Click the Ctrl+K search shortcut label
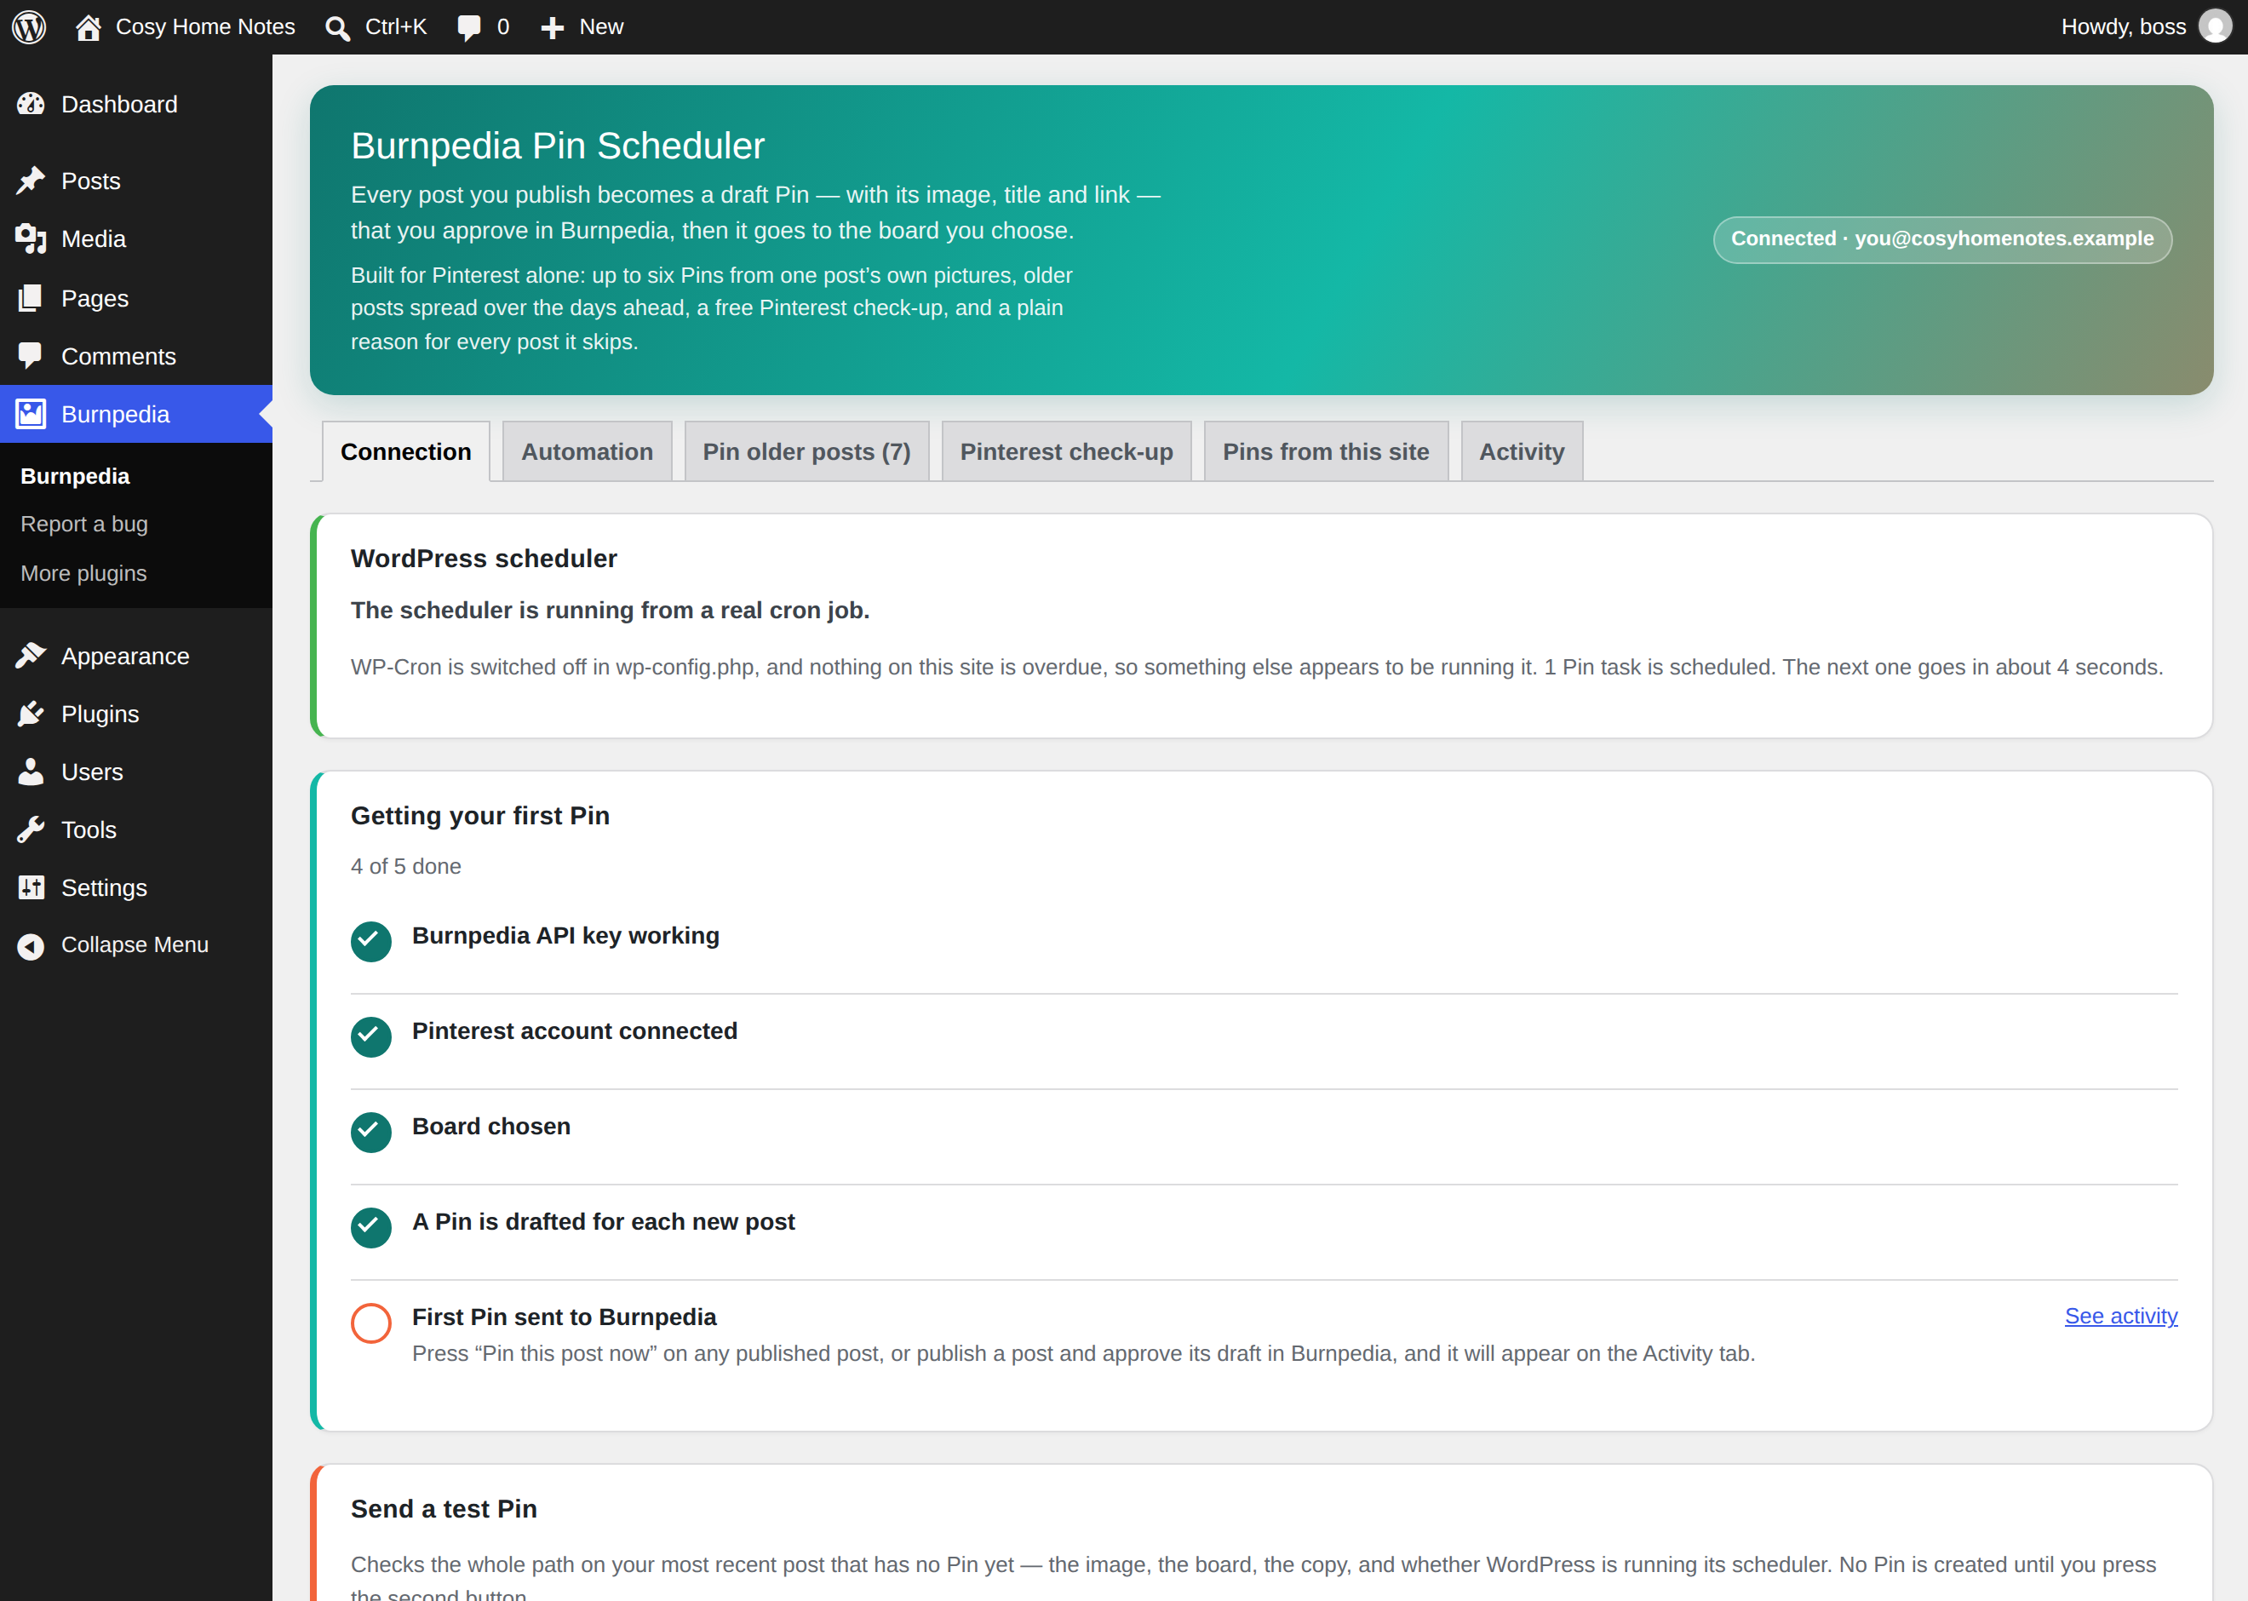Screen dimensions: 2248x1601 (x=396, y=26)
